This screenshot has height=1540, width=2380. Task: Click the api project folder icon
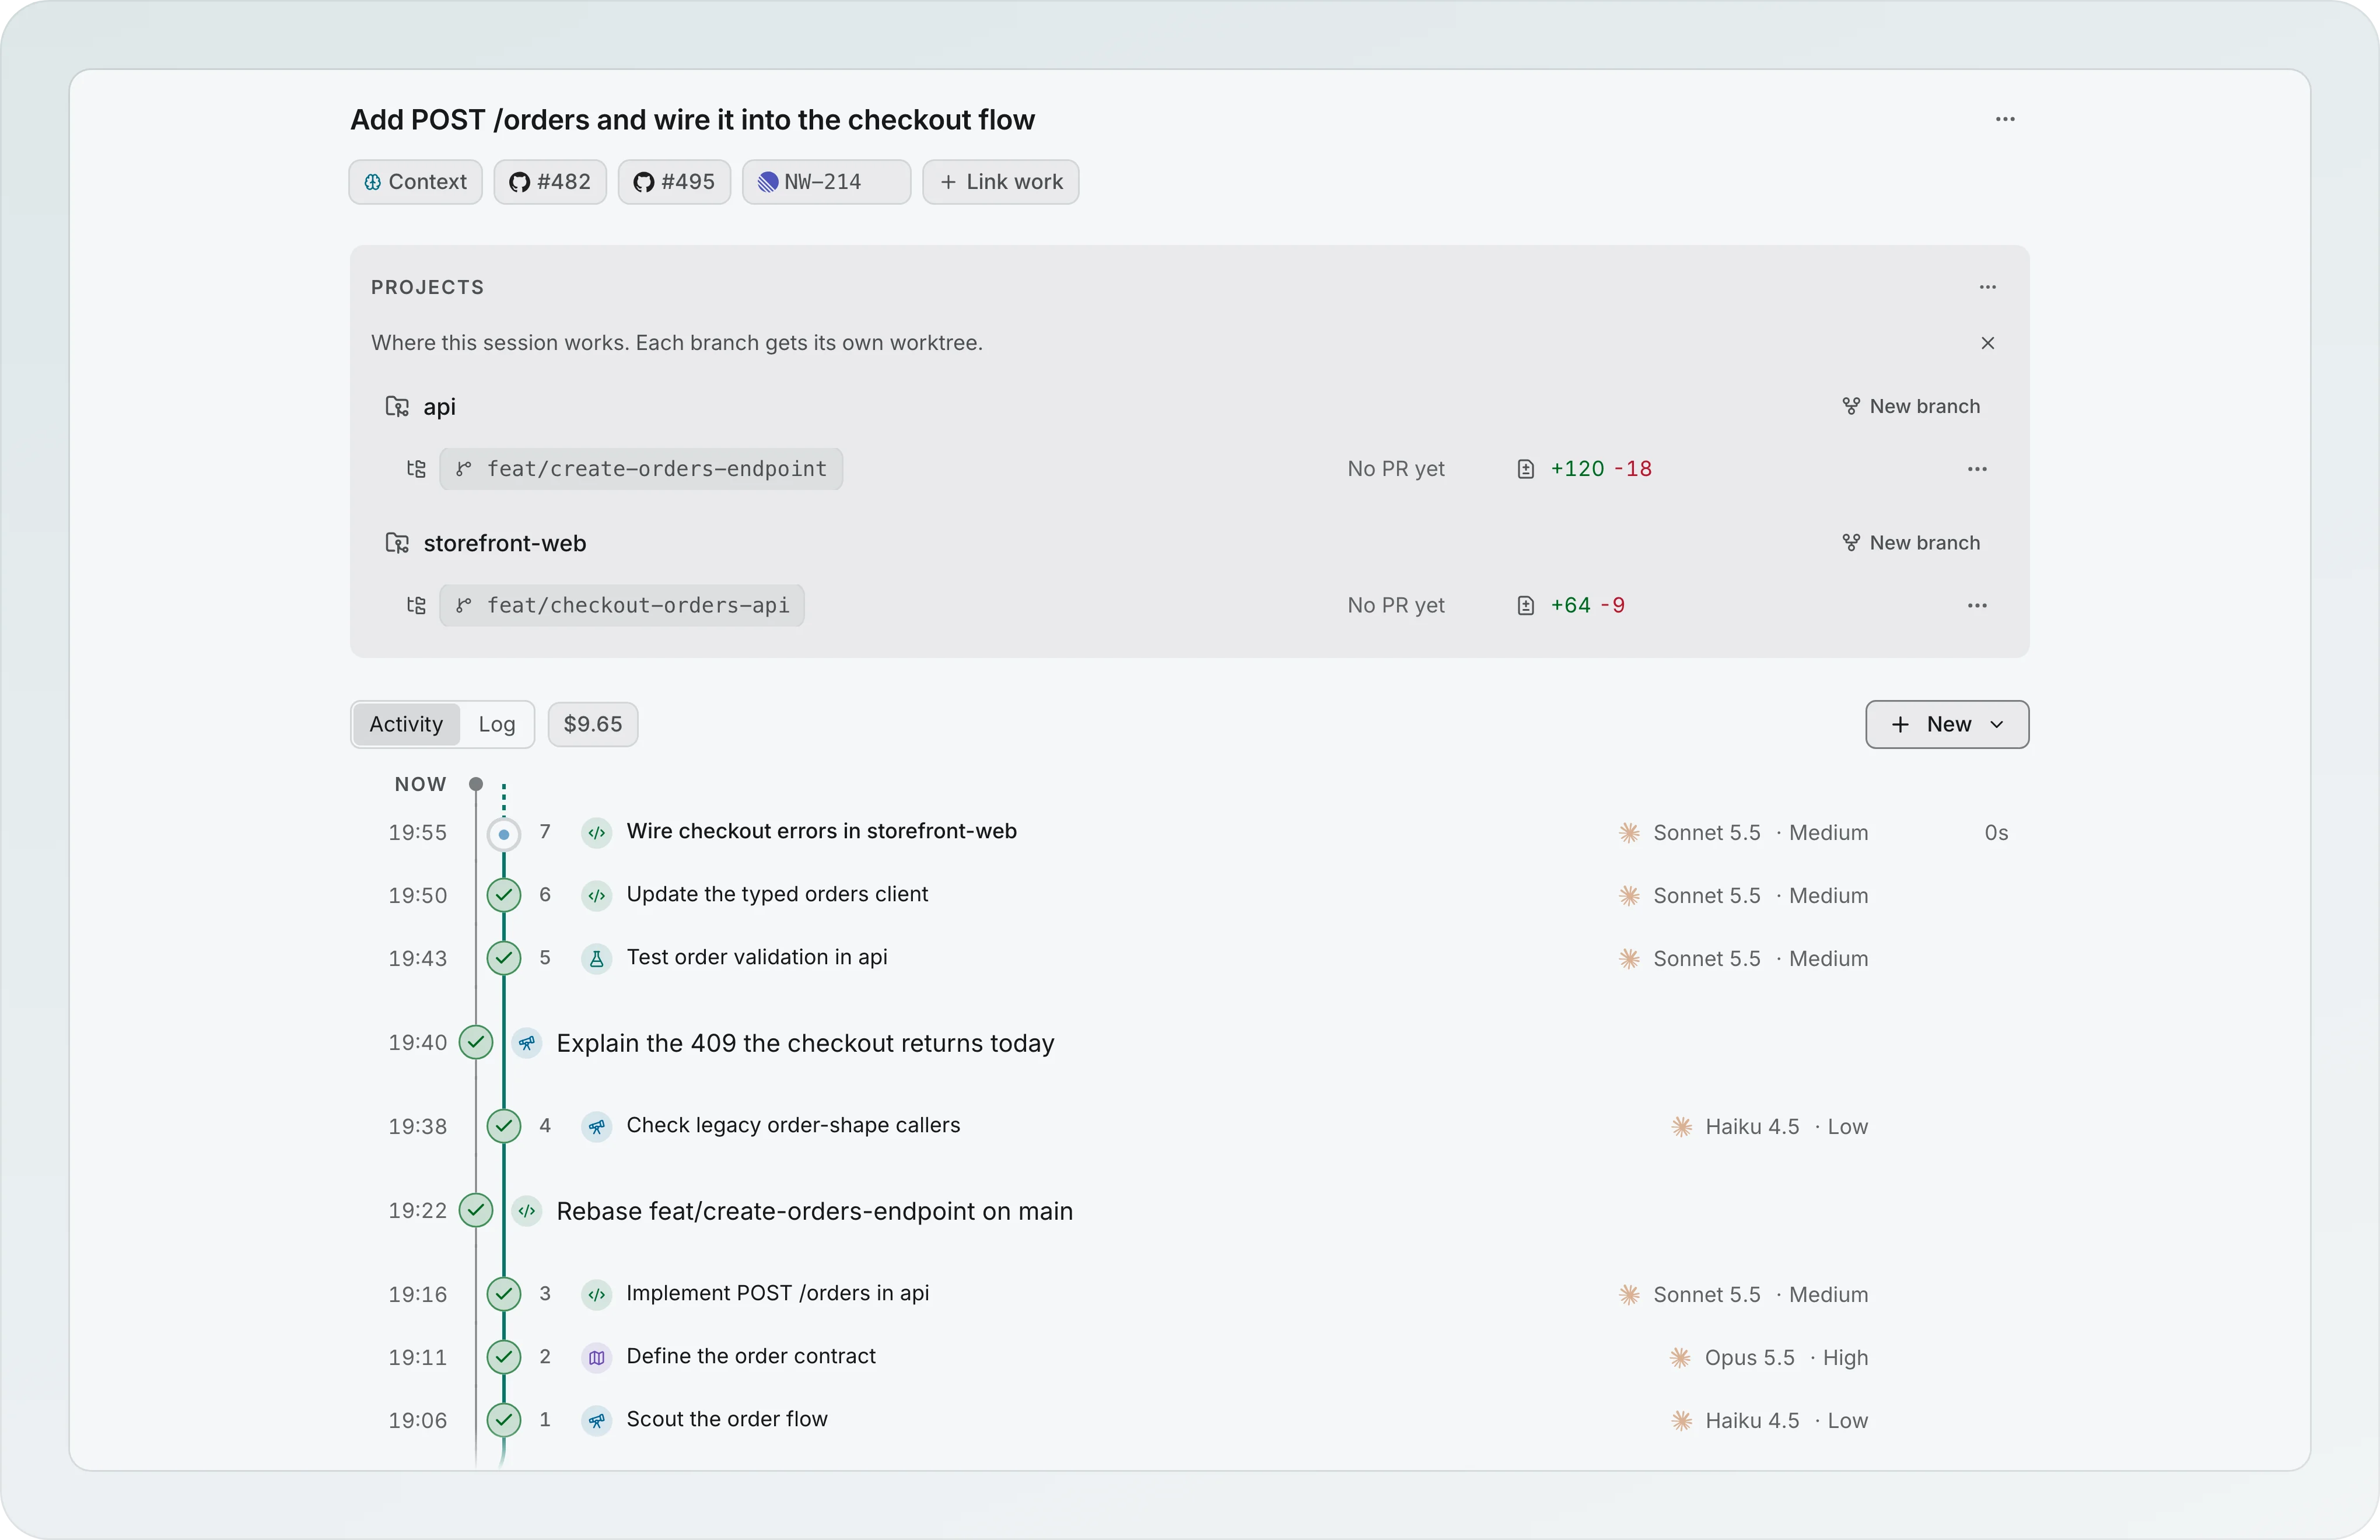397,406
